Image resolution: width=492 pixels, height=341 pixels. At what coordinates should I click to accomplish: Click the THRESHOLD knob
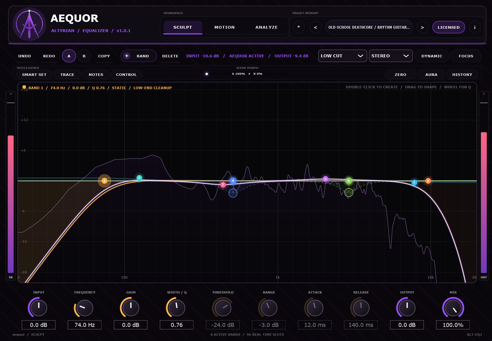(x=223, y=308)
